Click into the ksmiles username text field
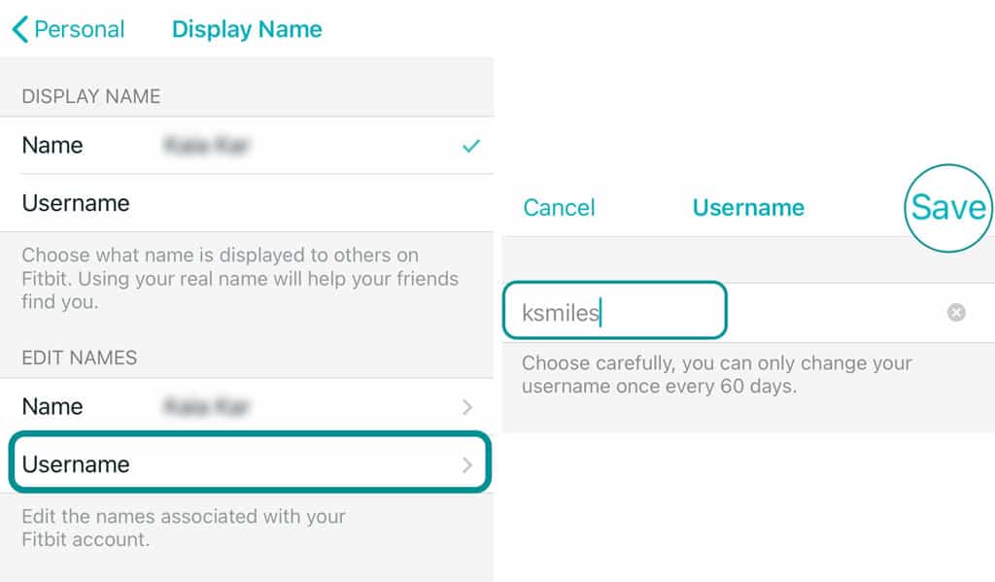The height and width of the screenshot is (582, 995). click(x=614, y=313)
